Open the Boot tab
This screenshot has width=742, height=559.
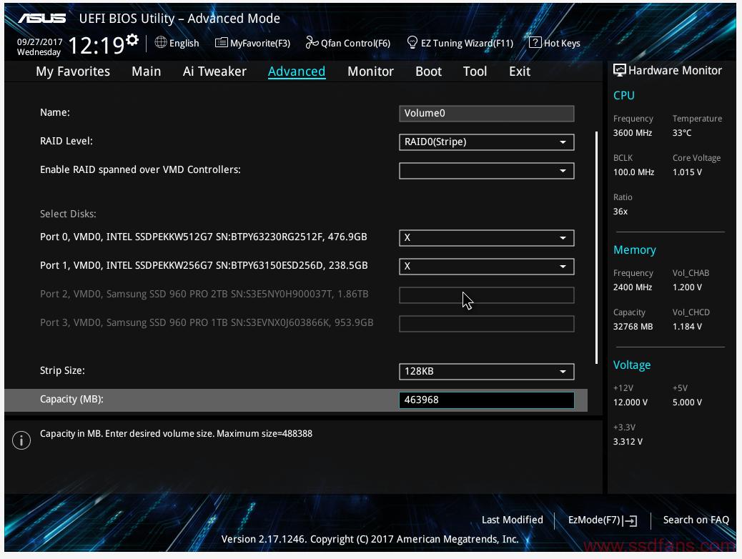(428, 71)
